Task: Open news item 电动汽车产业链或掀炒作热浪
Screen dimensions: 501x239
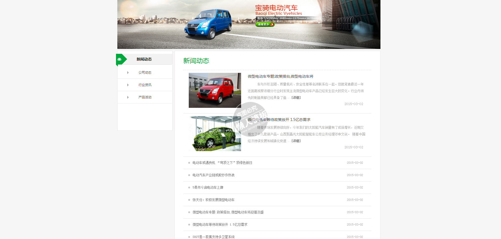Action: [213, 175]
